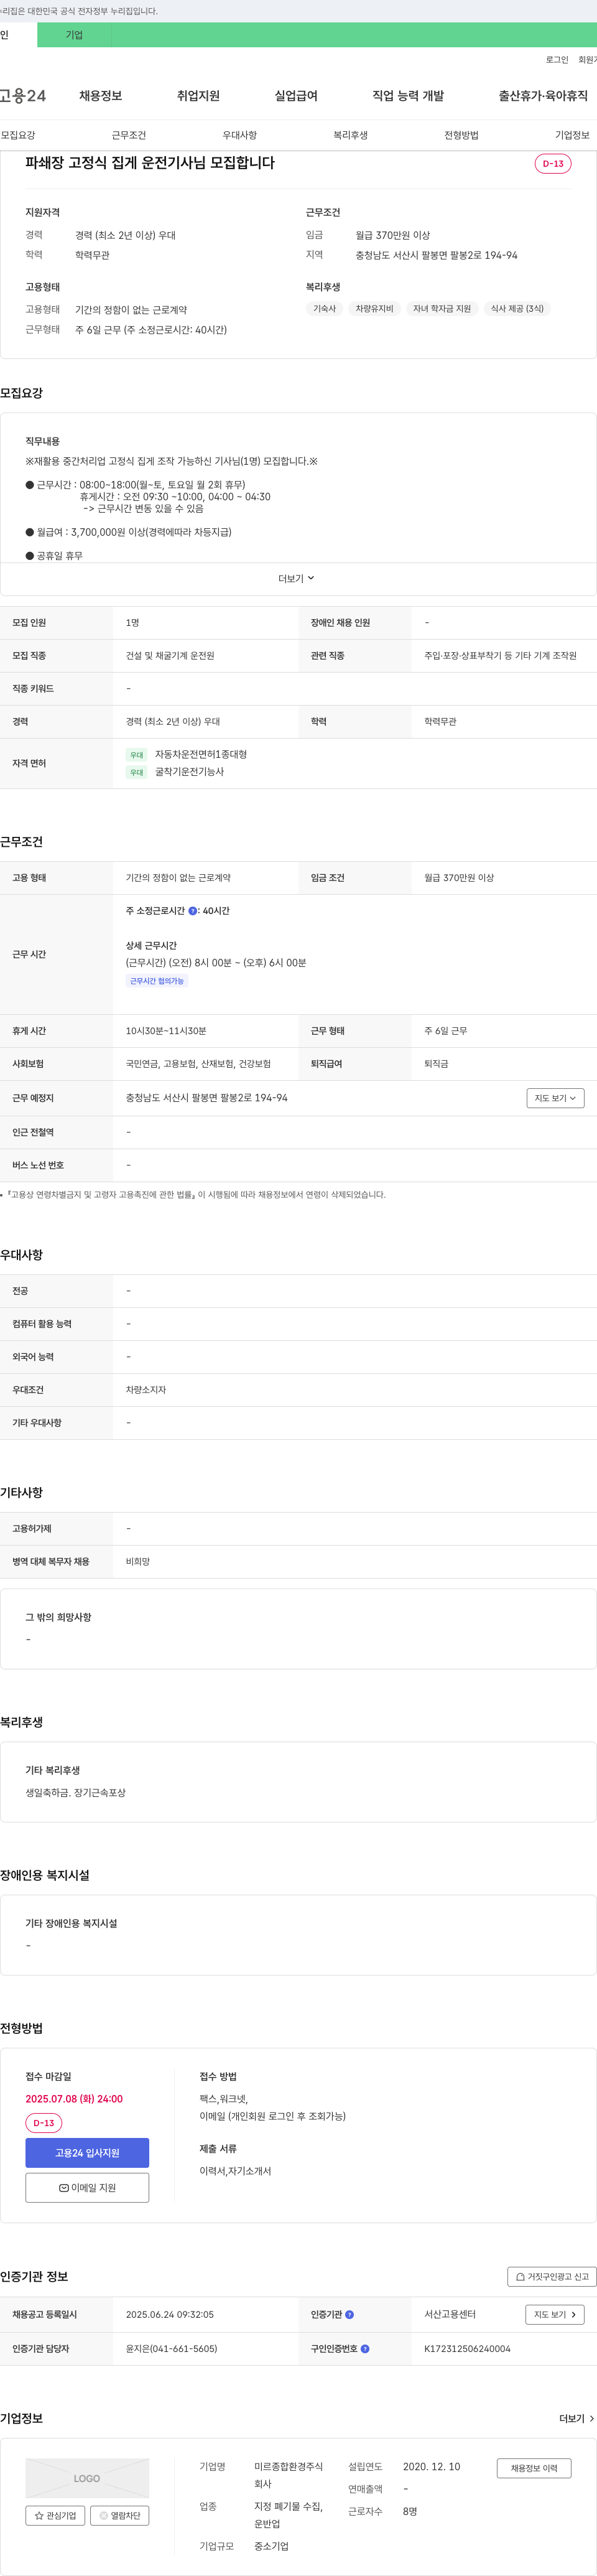
Task: Open the 채용정보 top menu
Action: (x=101, y=96)
